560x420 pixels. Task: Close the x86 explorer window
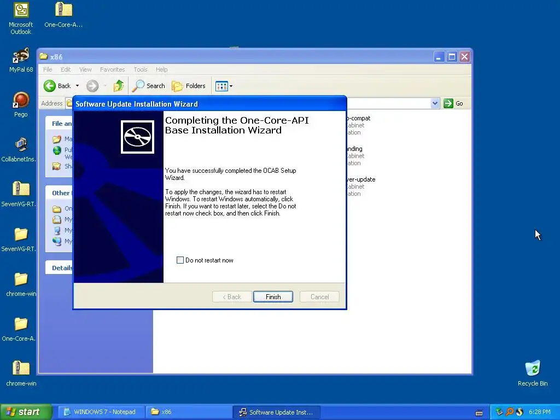465,57
